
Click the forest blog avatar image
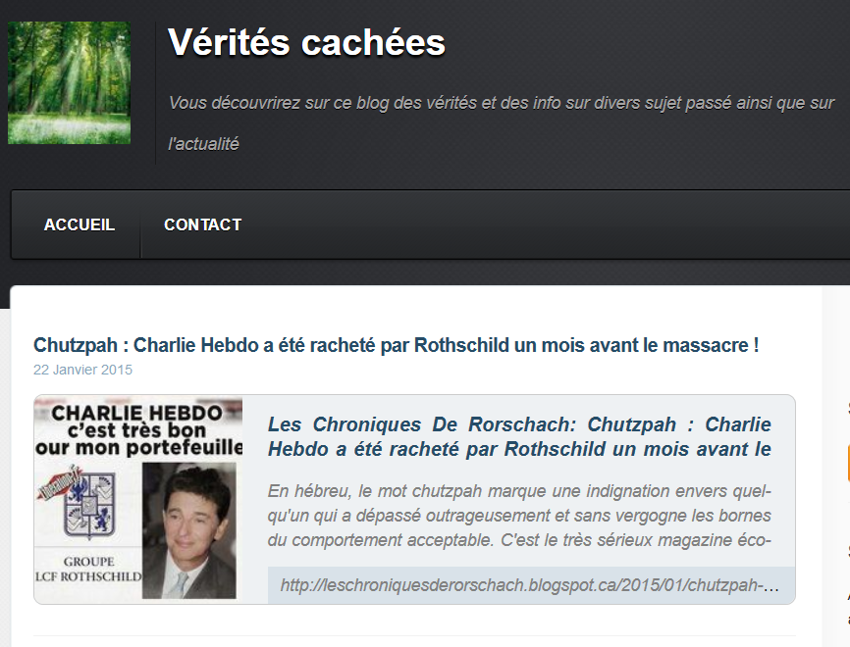coord(69,83)
